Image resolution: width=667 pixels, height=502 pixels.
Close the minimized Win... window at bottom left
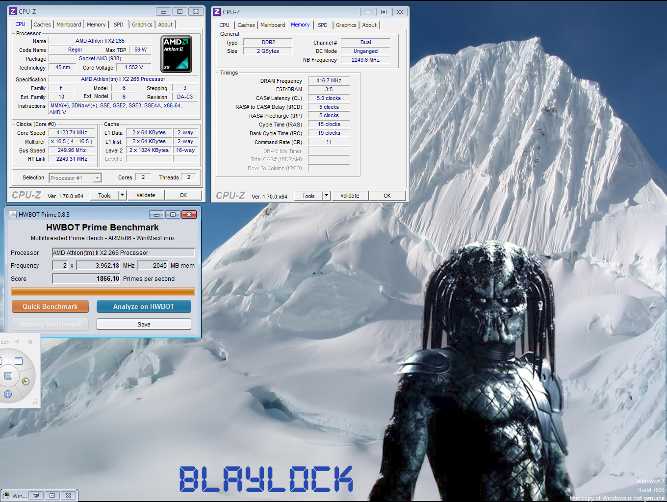pos(69,496)
